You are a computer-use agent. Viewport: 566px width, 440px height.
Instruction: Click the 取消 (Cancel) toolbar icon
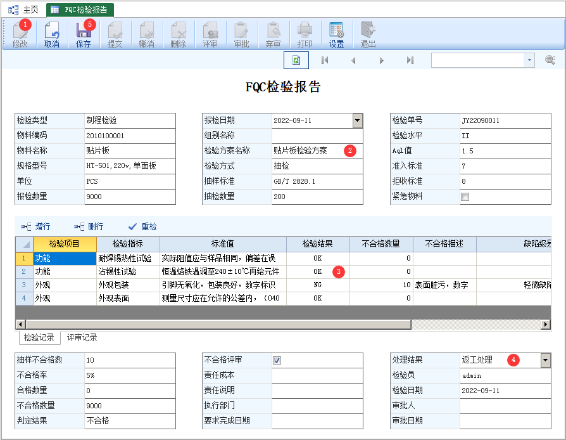(52, 34)
